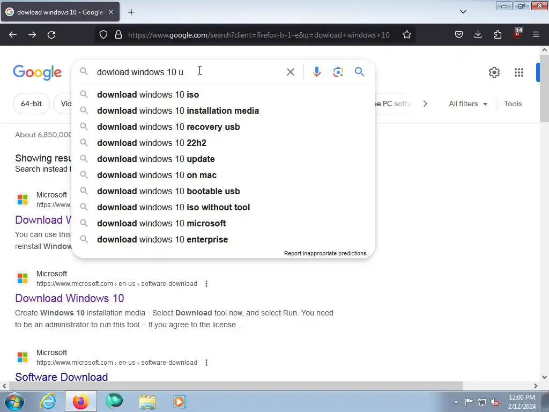Show more filter chips with right chevron
This screenshot has height=412, width=549.
point(425,104)
